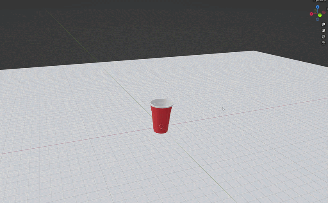328x203 pixels.
Task: Toggle perspective/orthographic grid icon
Action: 323,43
